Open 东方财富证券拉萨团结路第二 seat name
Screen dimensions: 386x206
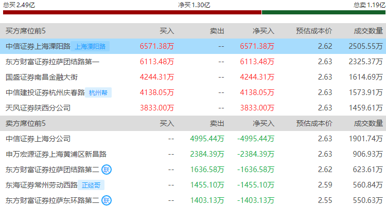click(x=52, y=170)
